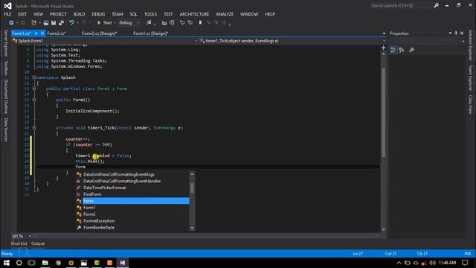The image size is (476, 268).
Task: Pick Form2 from the IntelliSense list
Action: pos(132,214)
